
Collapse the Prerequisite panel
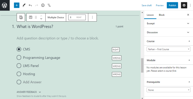(x=169, y=82)
